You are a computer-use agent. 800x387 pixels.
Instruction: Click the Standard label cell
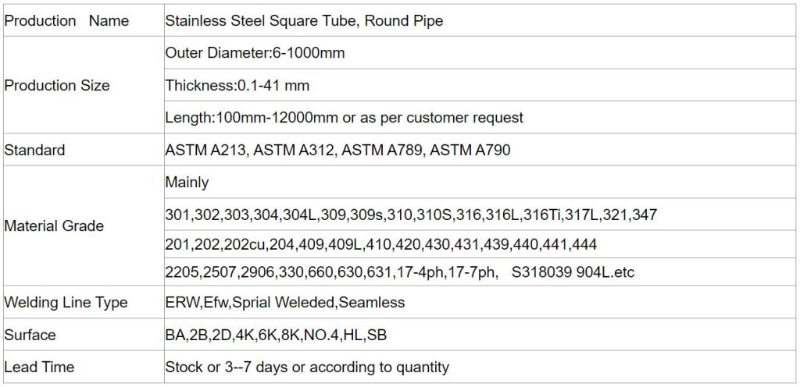(x=34, y=150)
